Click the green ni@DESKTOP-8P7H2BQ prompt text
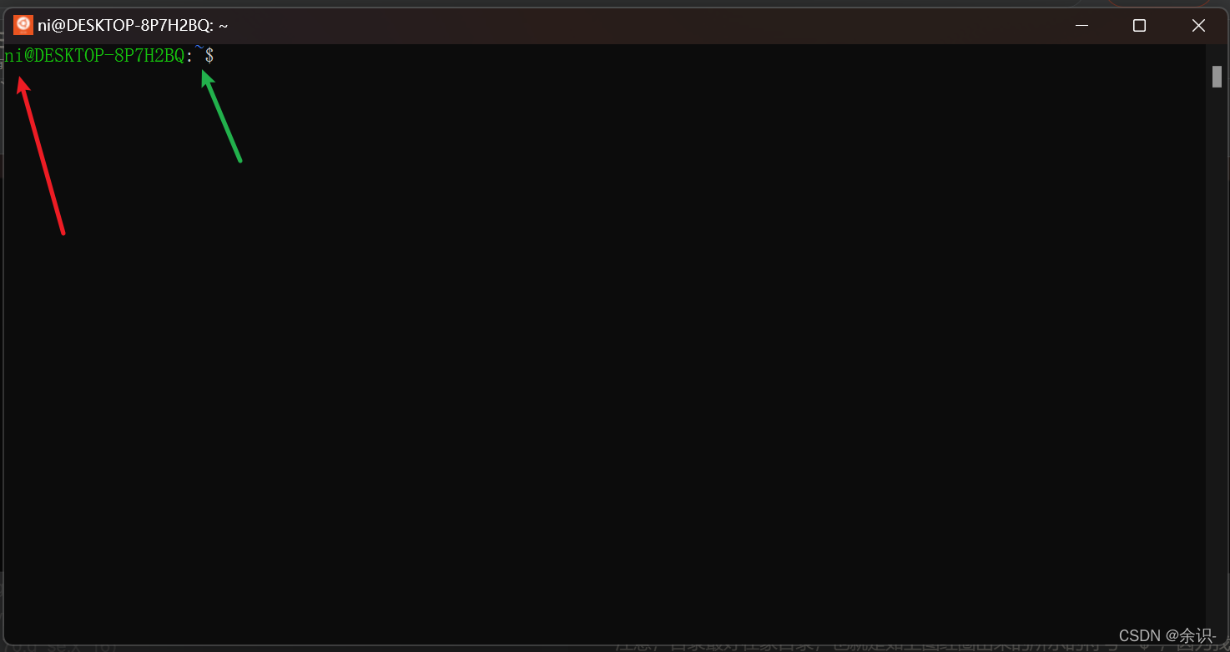This screenshot has width=1230, height=652. pyautogui.click(x=94, y=56)
